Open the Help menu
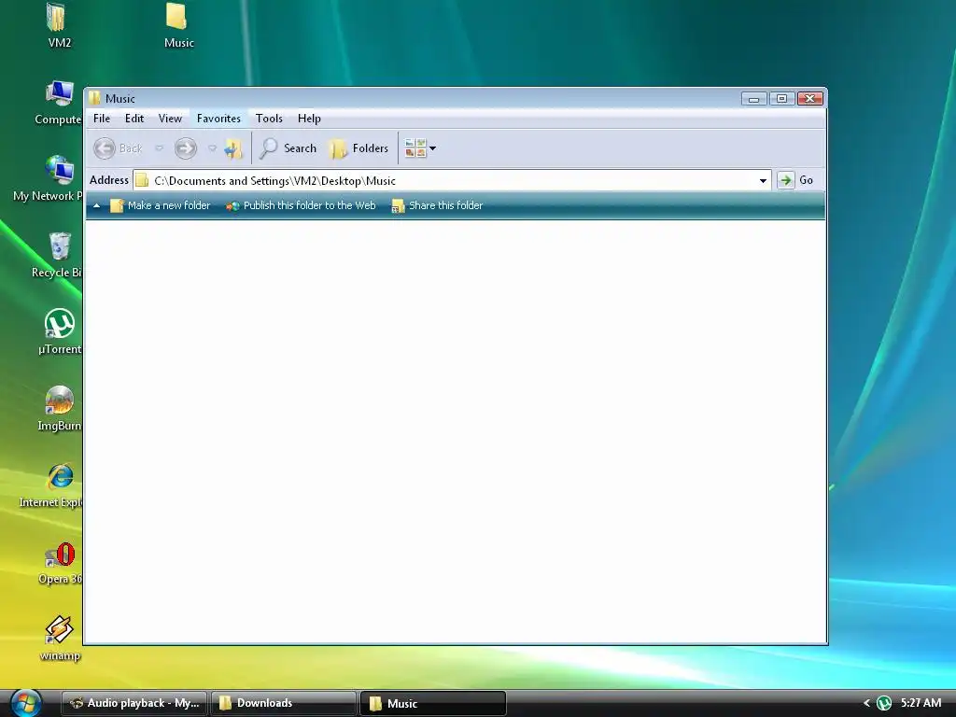This screenshot has height=717, width=956. (309, 119)
